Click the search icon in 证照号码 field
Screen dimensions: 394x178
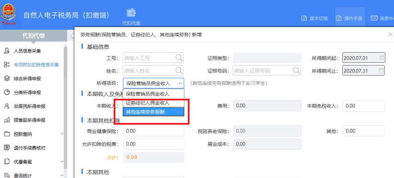pos(297,70)
